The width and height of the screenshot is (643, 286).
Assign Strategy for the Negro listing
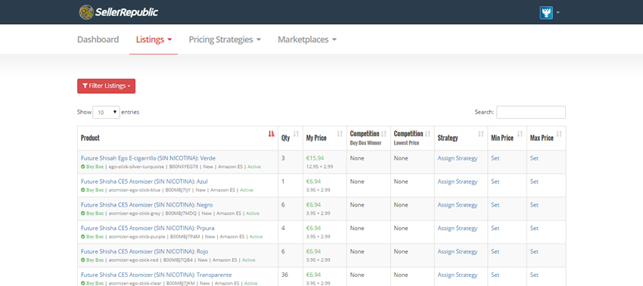457,205
